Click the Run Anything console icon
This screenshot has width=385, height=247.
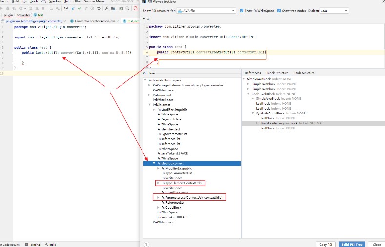(x=121, y=8)
